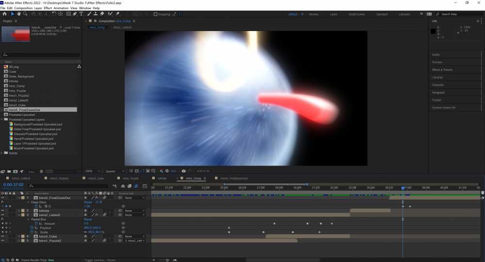Take a snapshot with camera icon

(x=183, y=171)
